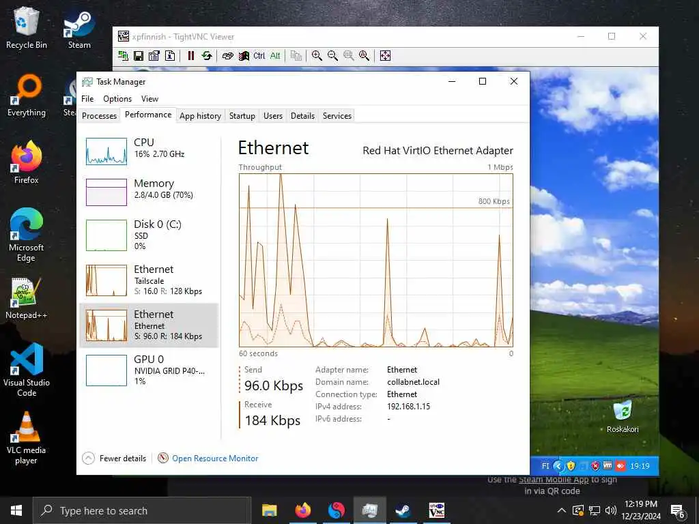Image resolution: width=699 pixels, height=524 pixels.
Task: Click the network tray icon
Action: (595, 510)
